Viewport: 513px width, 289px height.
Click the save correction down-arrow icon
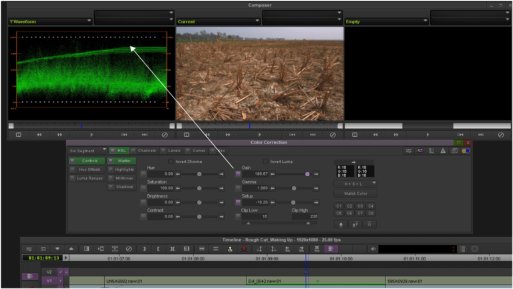coord(341,224)
